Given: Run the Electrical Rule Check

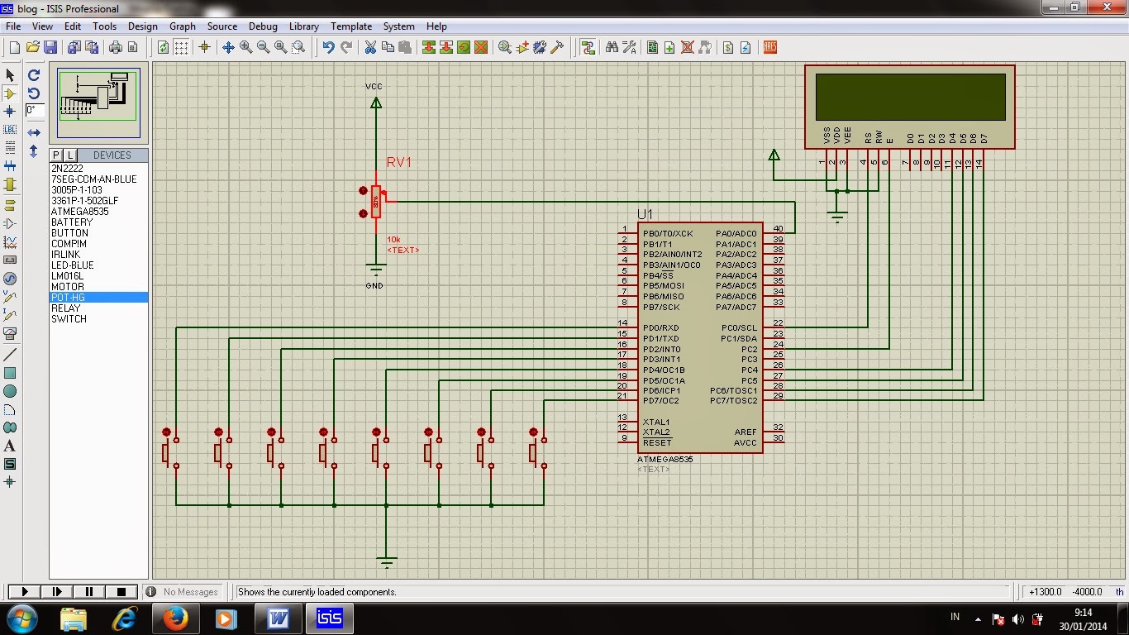Looking at the screenshot, I should tap(745, 47).
